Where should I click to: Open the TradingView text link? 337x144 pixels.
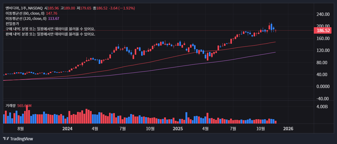pos(21,139)
